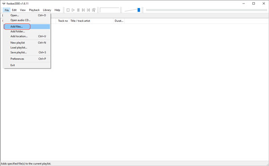269x166 pixels.
Task: Open the Library menu
Action: (47, 10)
